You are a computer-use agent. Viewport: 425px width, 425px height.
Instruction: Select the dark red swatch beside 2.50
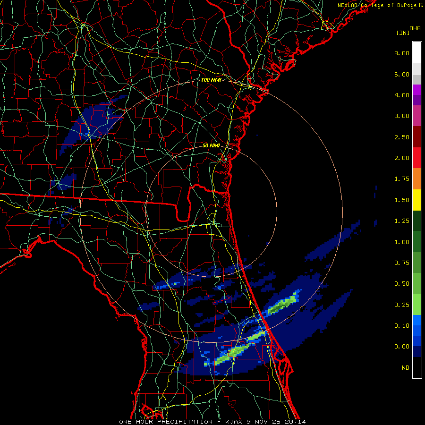(417, 137)
